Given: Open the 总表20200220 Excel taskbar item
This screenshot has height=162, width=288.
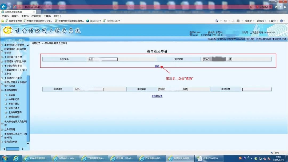Looking at the screenshot, I should click(207, 158).
